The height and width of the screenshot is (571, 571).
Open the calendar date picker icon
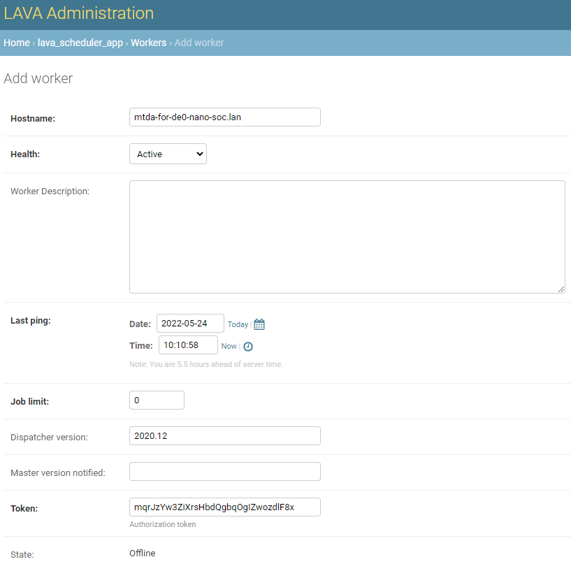tap(259, 324)
